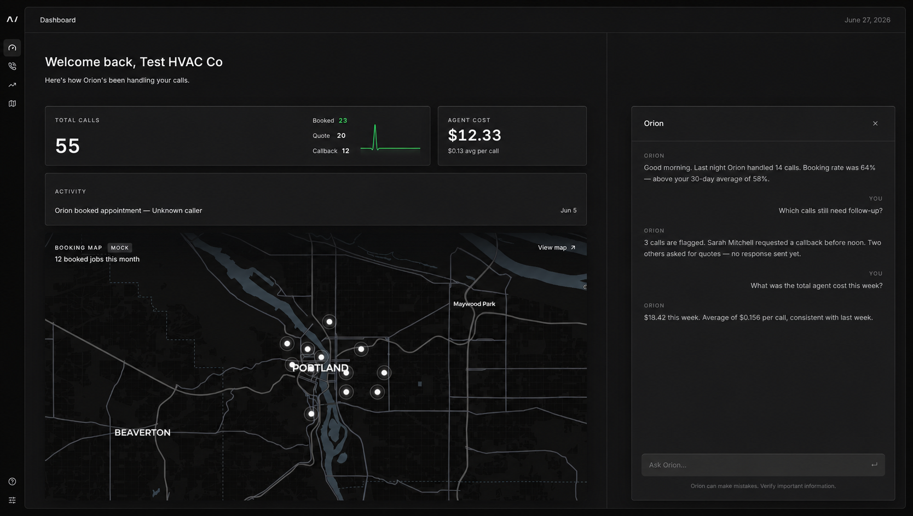913x516 pixels.
Task: Click the 'Orion can make mistakes' disclaimer
Action: [x=763, y=486]
